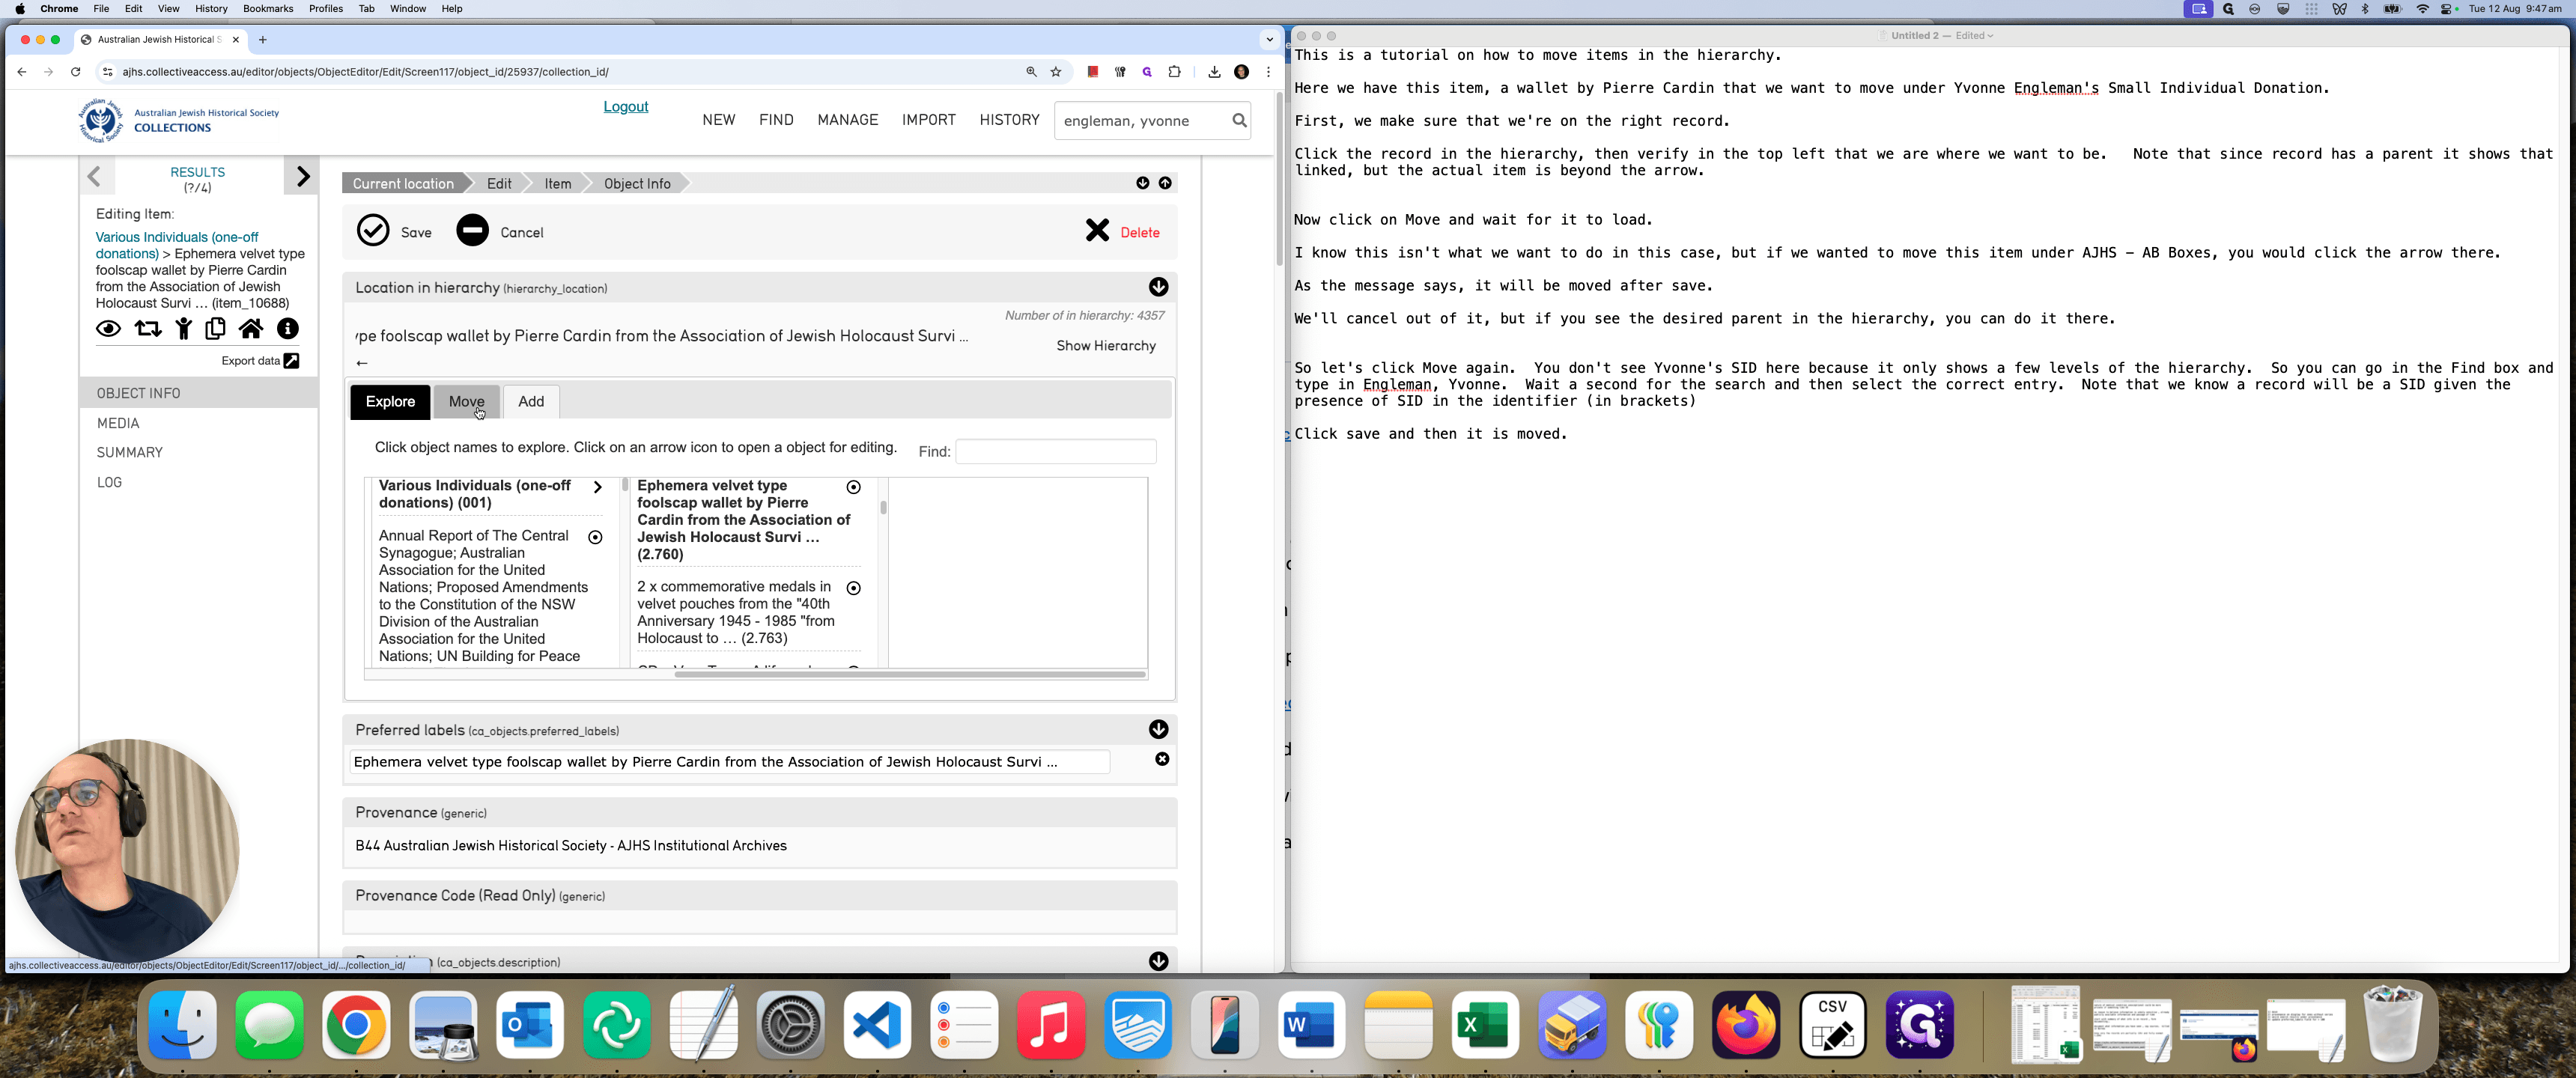Click the search magnifier icon
Image resolution: width=2576 pixels, height=1078 pixels.
(x=1239, y=120)
